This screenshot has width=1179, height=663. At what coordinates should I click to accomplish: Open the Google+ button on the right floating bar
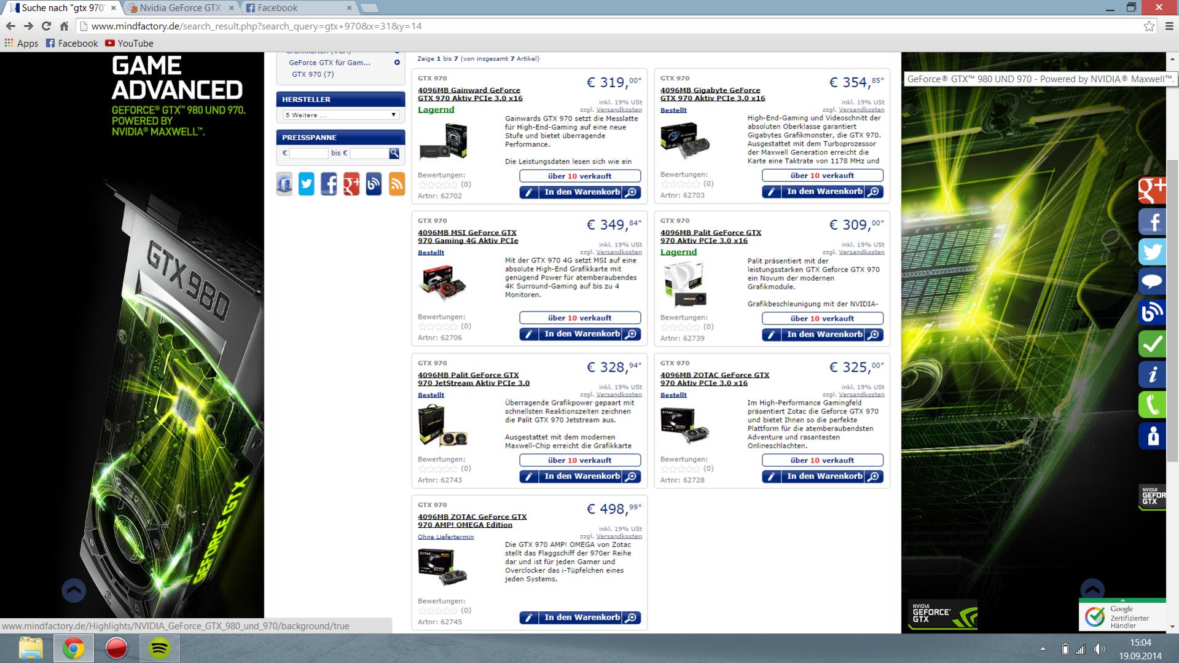(x=1152, y=189)
